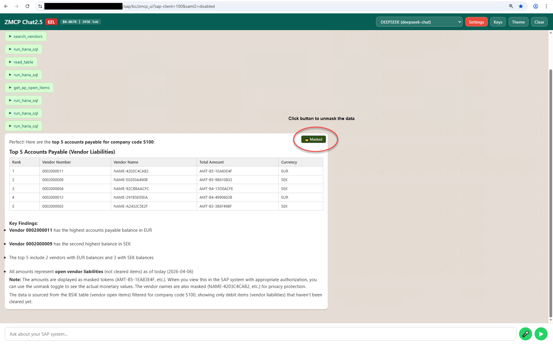Expand the get_ap_open_items tool call
The width and height of the screenshot is (553, 344).
tap(29, 88)
